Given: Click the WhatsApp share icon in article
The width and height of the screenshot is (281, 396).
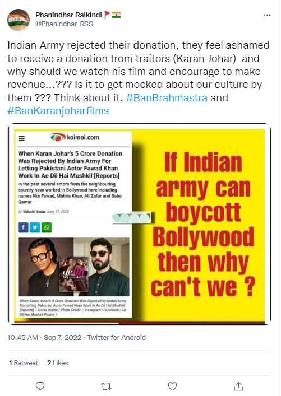Looking at the screenshot, I should (x=47, y=227).
